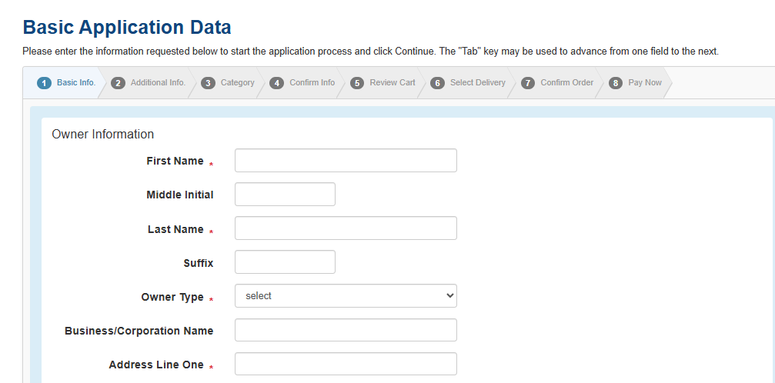Click the Suffix text field
The image size is (775, 383).
click(x=285, y=262)
